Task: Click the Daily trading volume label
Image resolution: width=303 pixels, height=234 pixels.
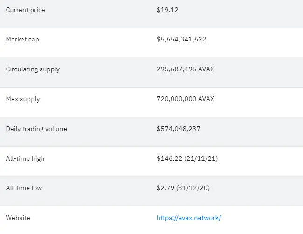Action: [x=36, y=129]
